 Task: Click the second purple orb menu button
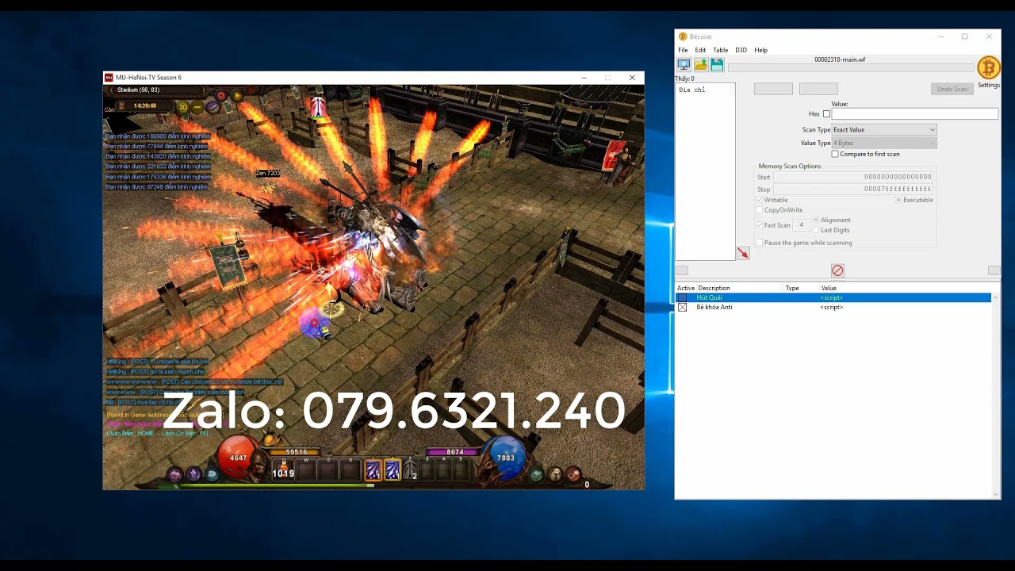pos(193,474)
